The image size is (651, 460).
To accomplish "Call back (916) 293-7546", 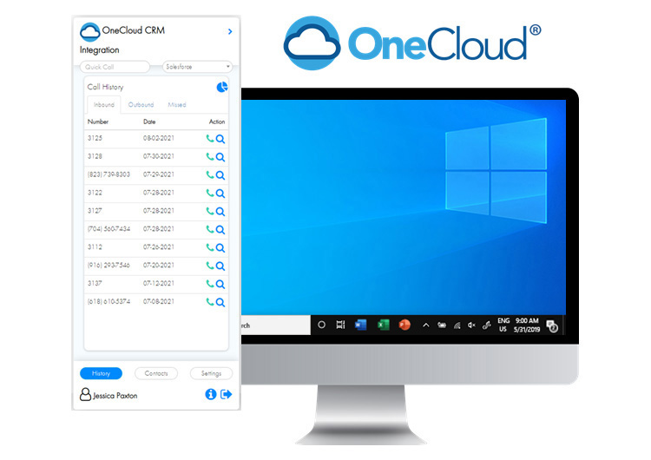I will pos(210,266).
